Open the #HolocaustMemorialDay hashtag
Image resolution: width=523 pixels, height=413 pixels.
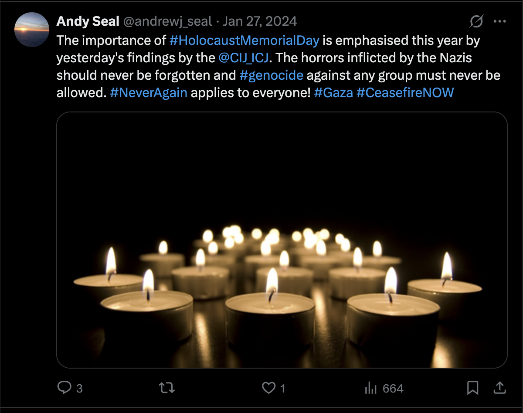pos(244,41)
